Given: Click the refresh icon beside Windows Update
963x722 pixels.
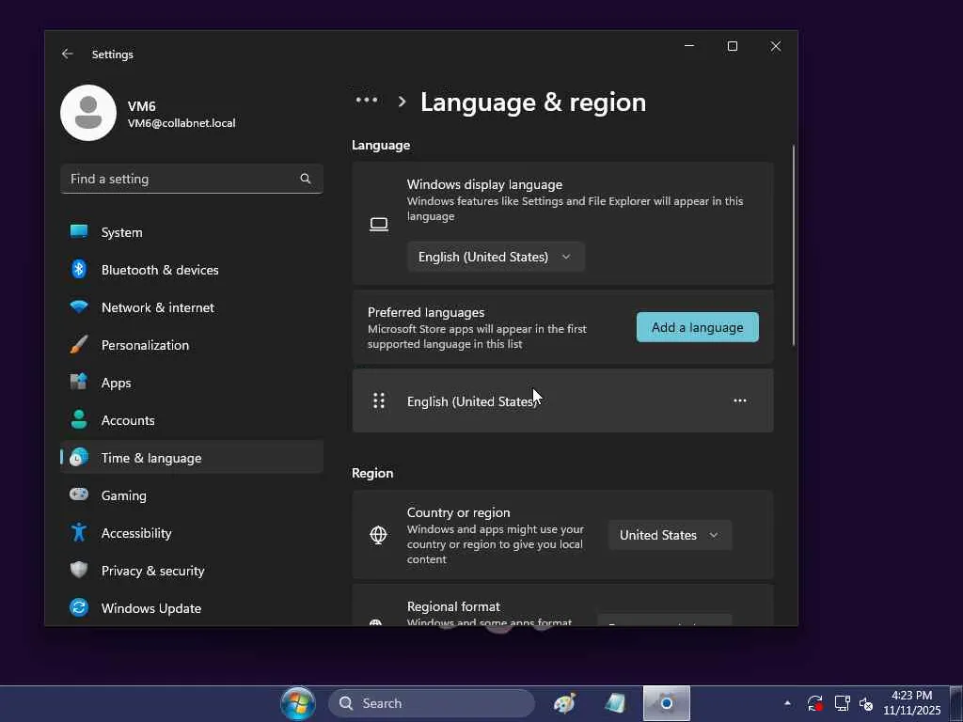Looking at the screenshot, I should [79, 607].
